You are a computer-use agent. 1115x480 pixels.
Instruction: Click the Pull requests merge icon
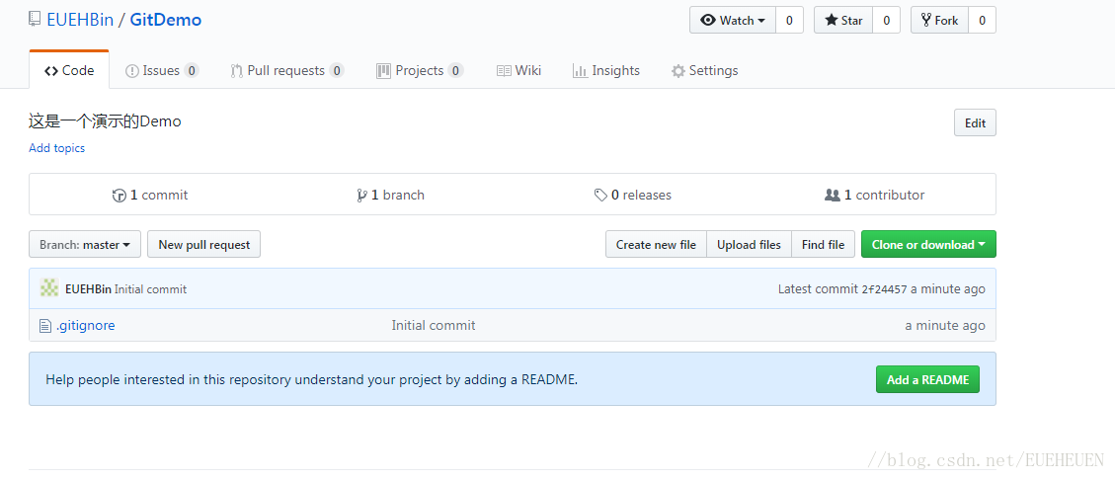coord(237,71)
